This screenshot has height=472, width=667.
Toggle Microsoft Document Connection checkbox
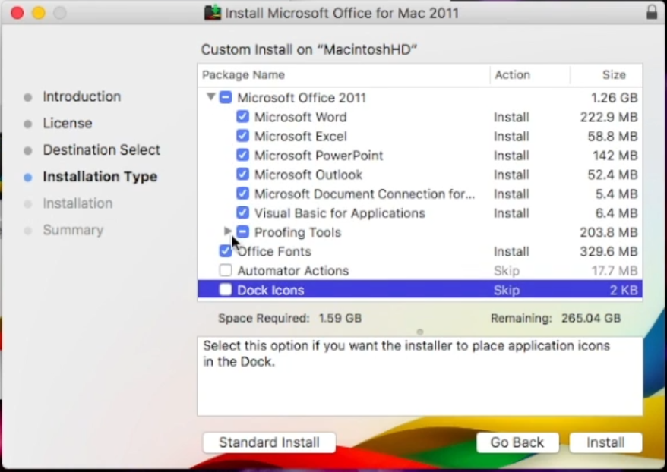[242, 194]
